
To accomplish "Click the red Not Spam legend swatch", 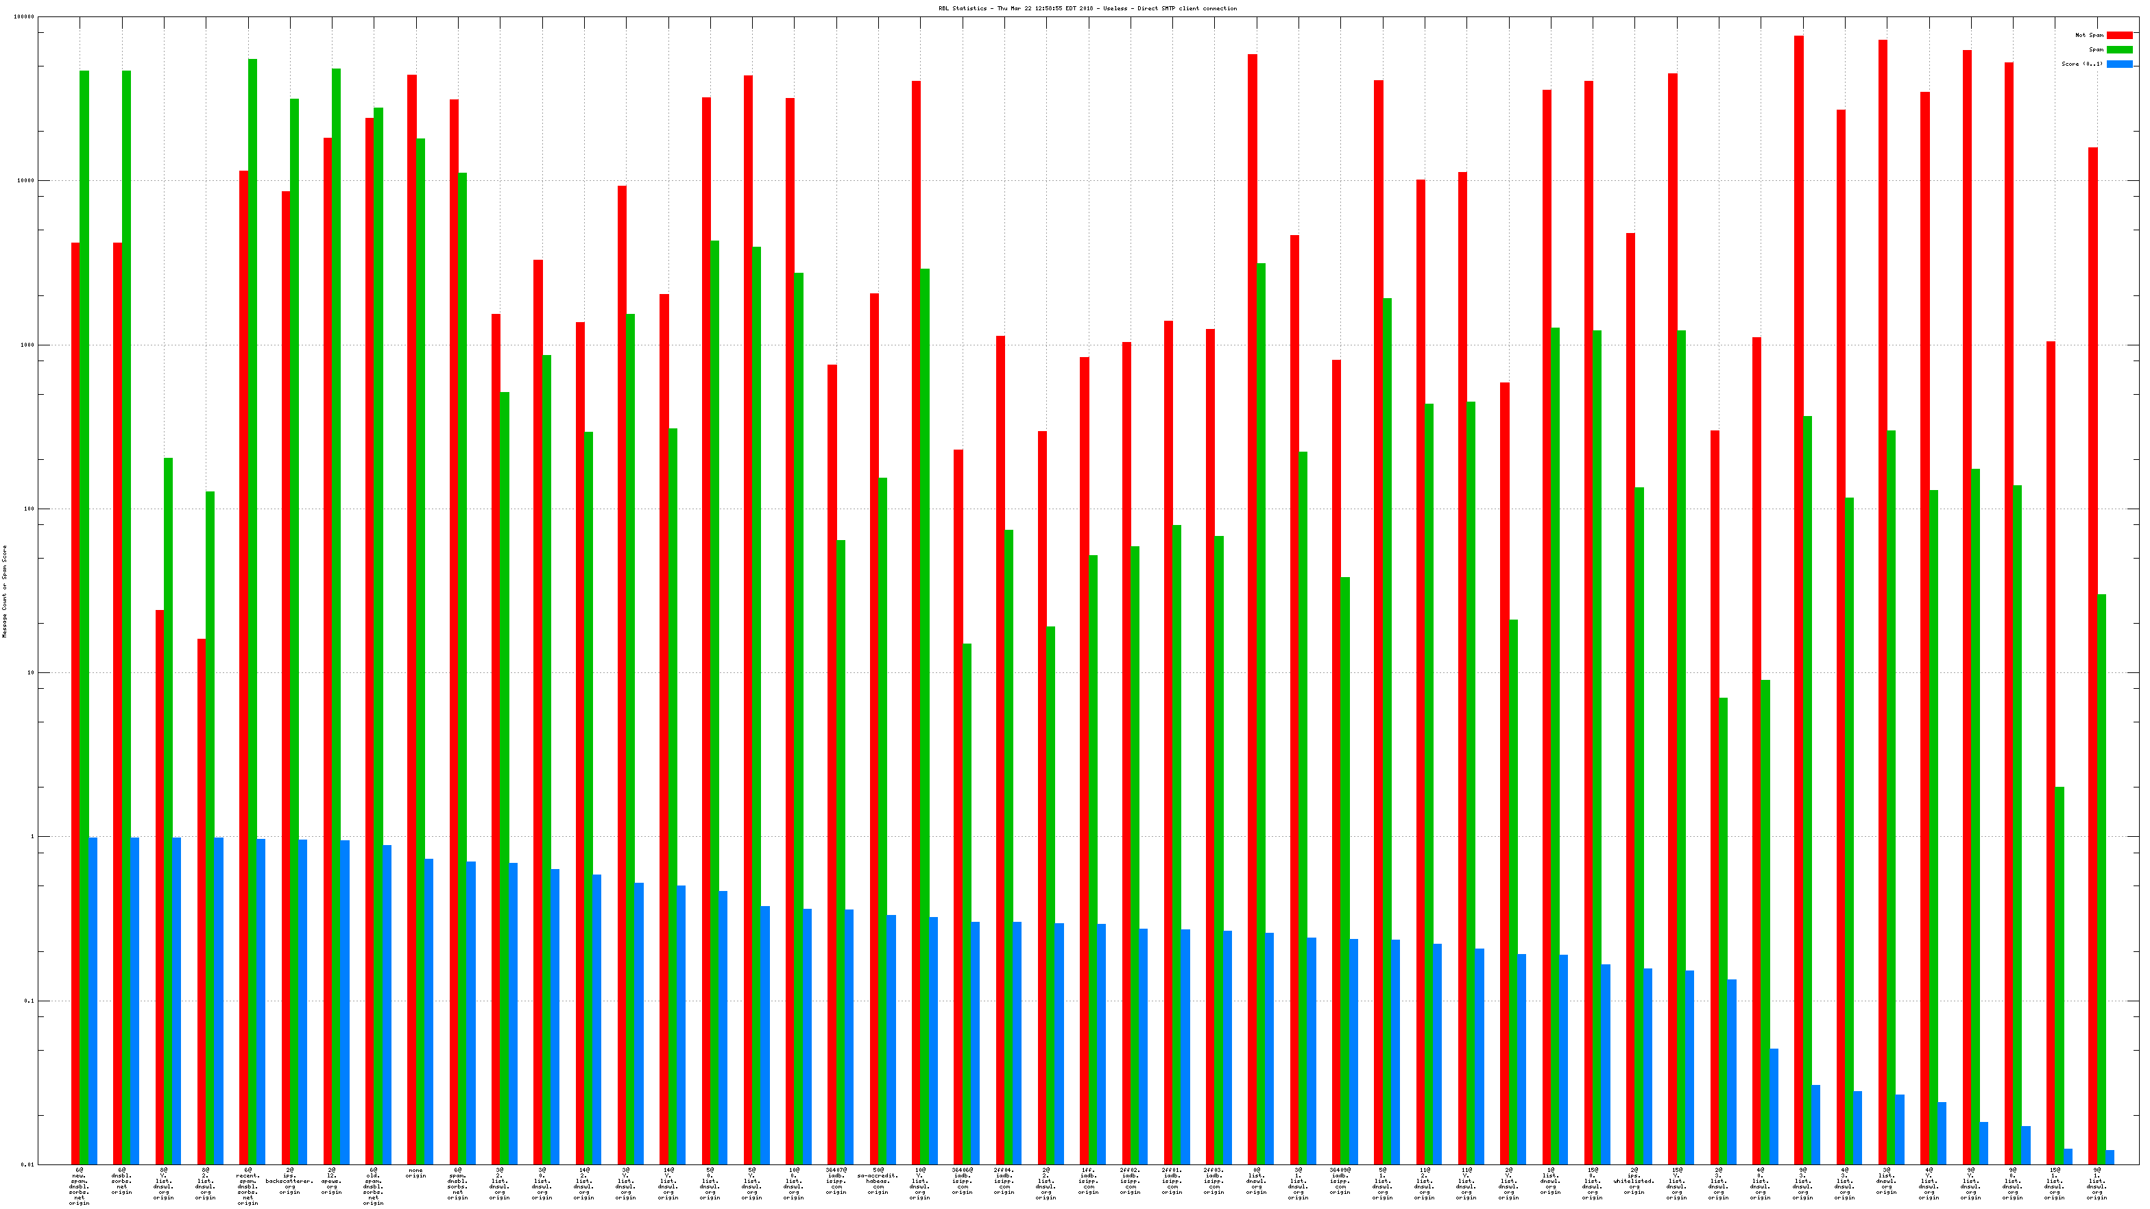I will click(2118, 35).
